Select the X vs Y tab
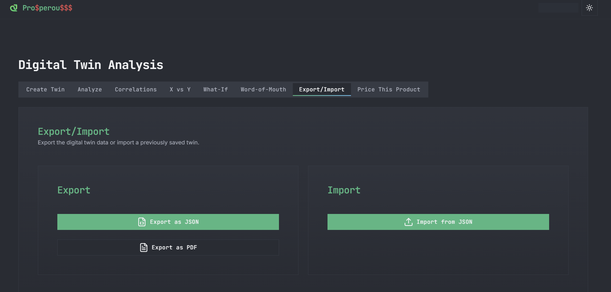Viewport: 611px width, 292px height. click(x=180, y=90)
